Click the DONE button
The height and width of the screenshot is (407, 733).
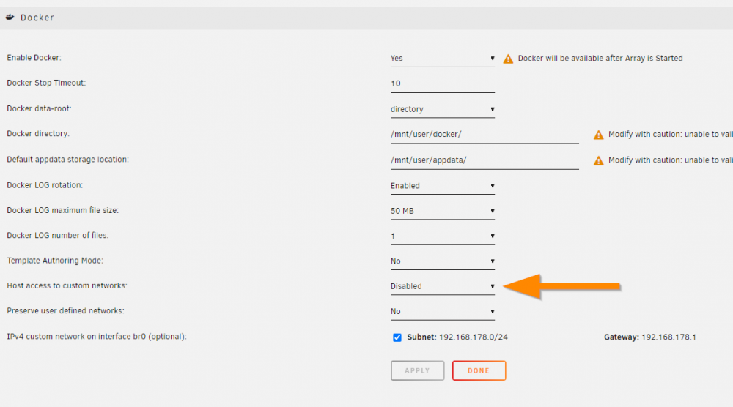coord(479,370)
